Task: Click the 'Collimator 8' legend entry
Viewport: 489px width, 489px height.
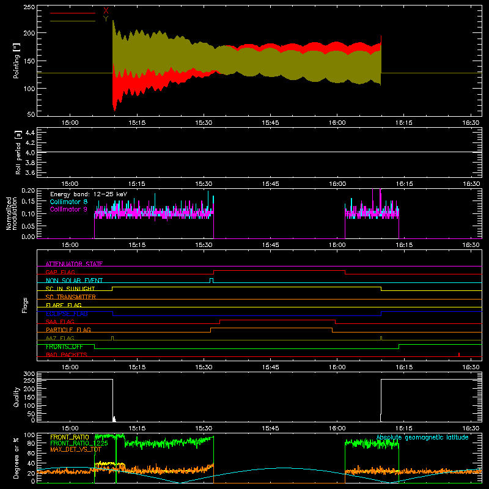Action: point(68,202)
